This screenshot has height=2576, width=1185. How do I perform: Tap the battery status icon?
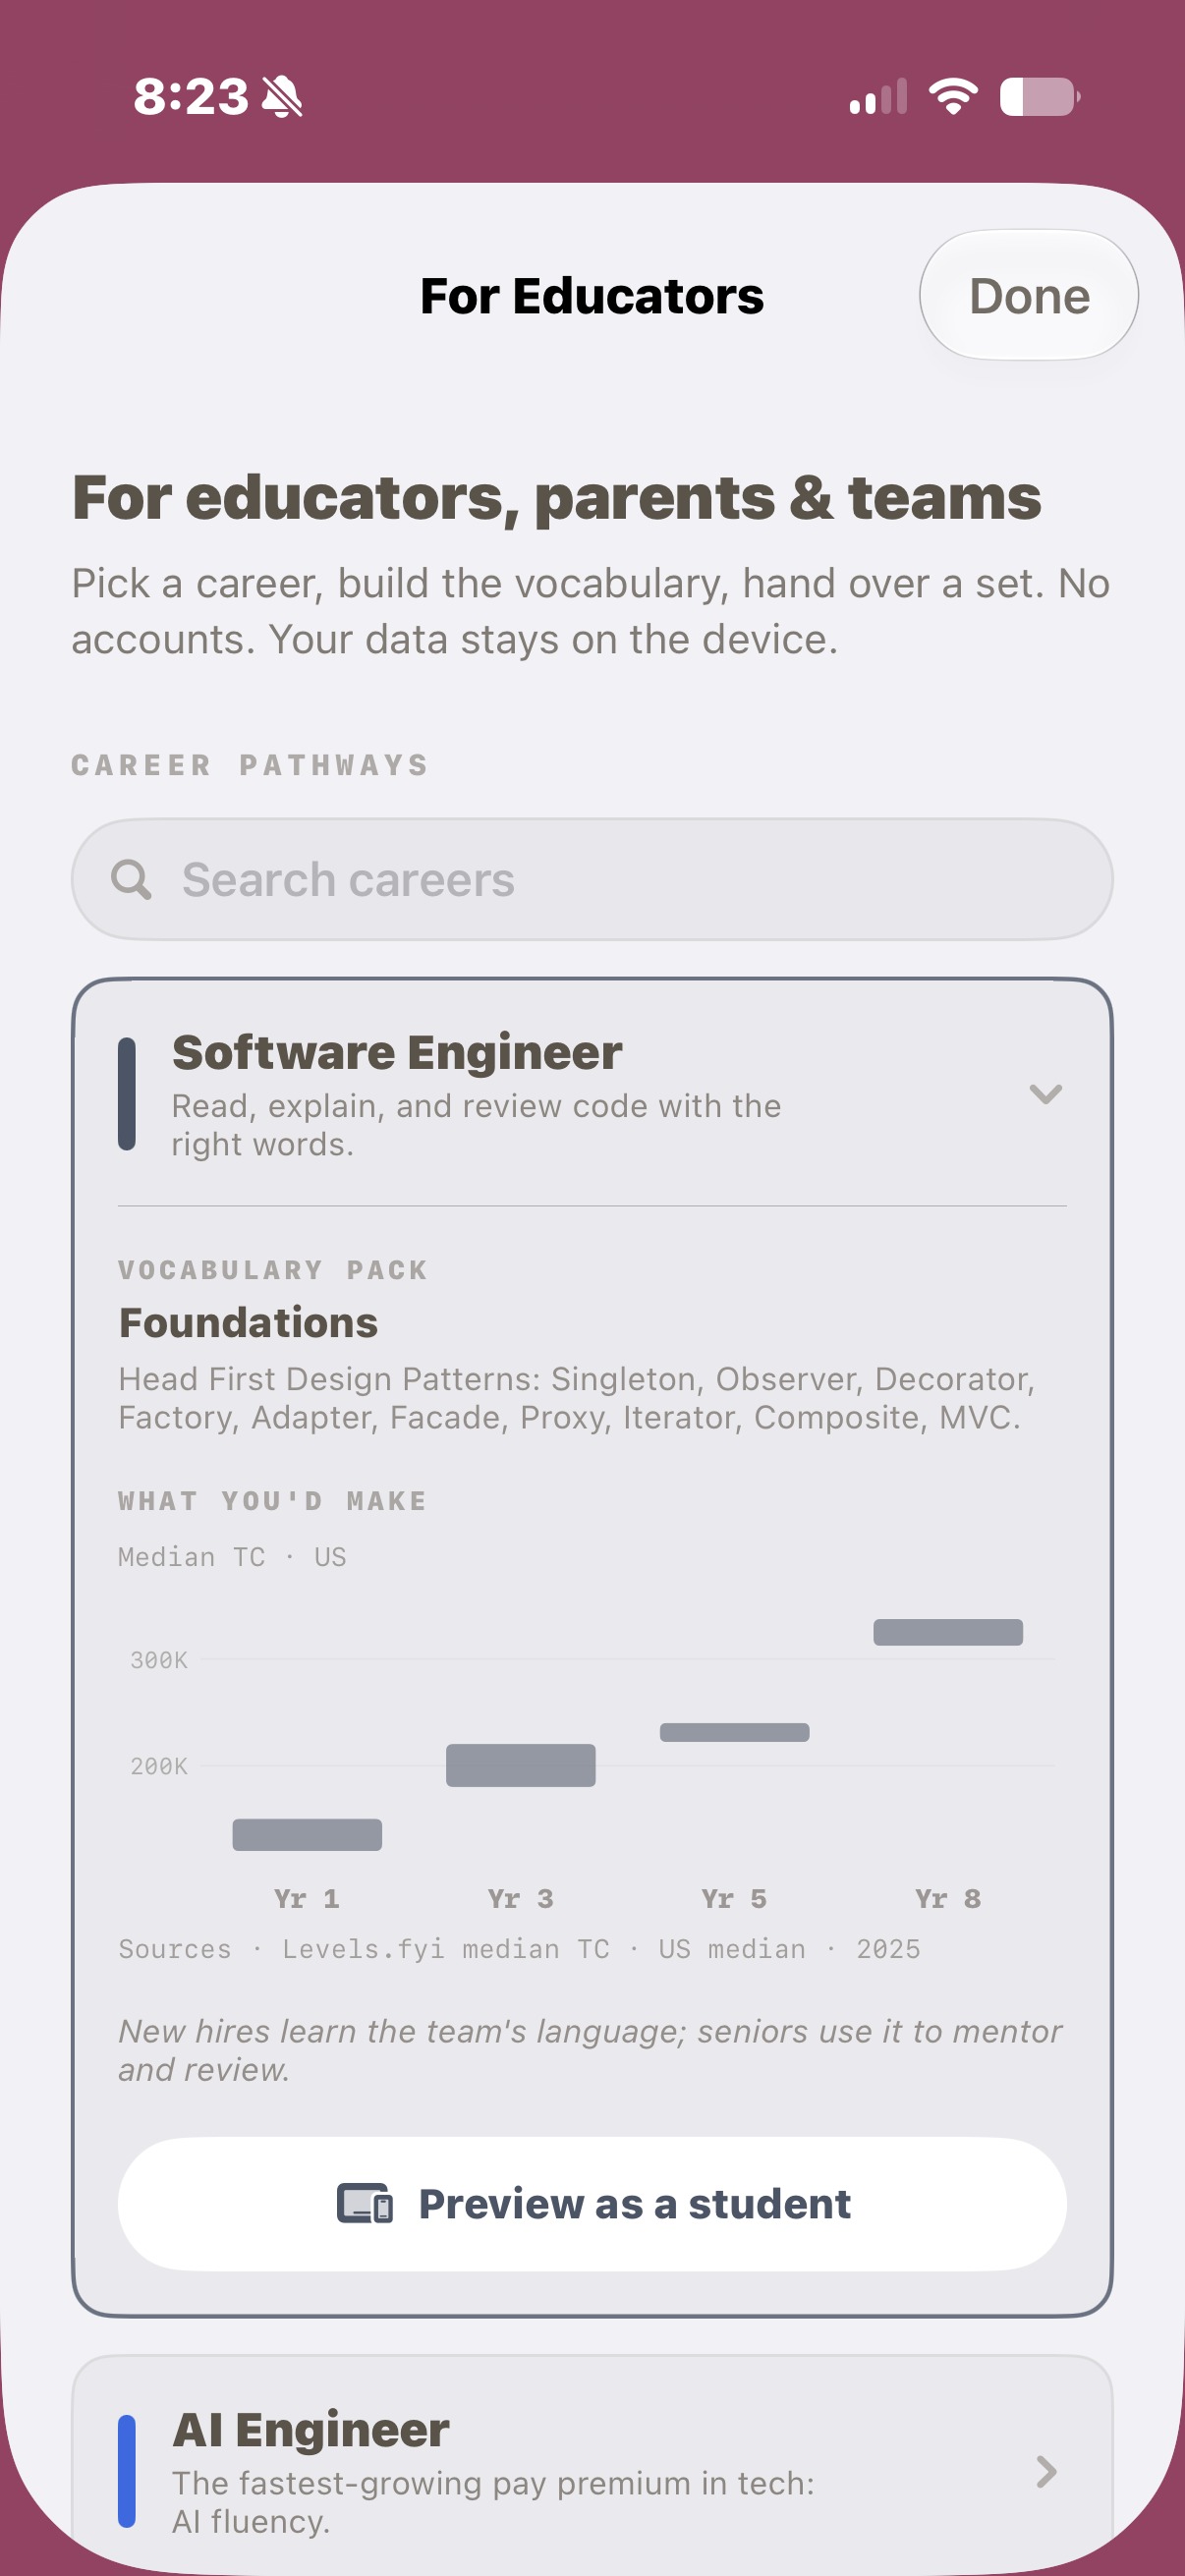[x=1040, y=97]
